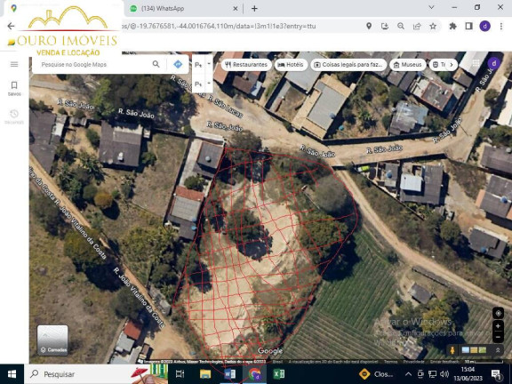Click the lower 'P' button next to search
This screenshot has height=384, width=512.
198,84
